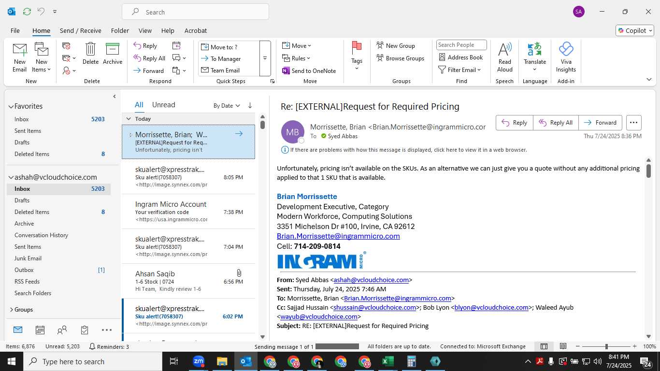
Task: Collapse the ashah@vcloudchoice.com account tree
Action: [11, 177]
